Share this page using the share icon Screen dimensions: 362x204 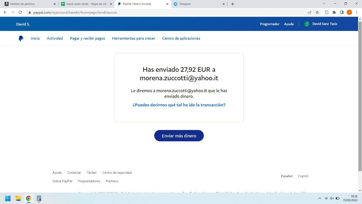(x=310, y=12)
